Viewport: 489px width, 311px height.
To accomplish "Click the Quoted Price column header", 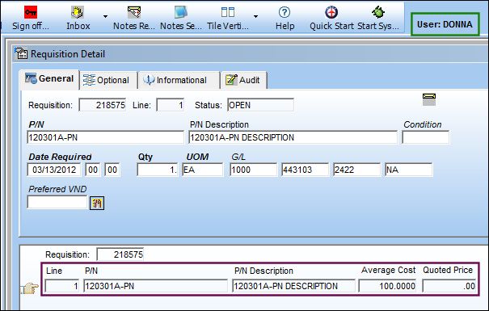I will tap(448, 270).
